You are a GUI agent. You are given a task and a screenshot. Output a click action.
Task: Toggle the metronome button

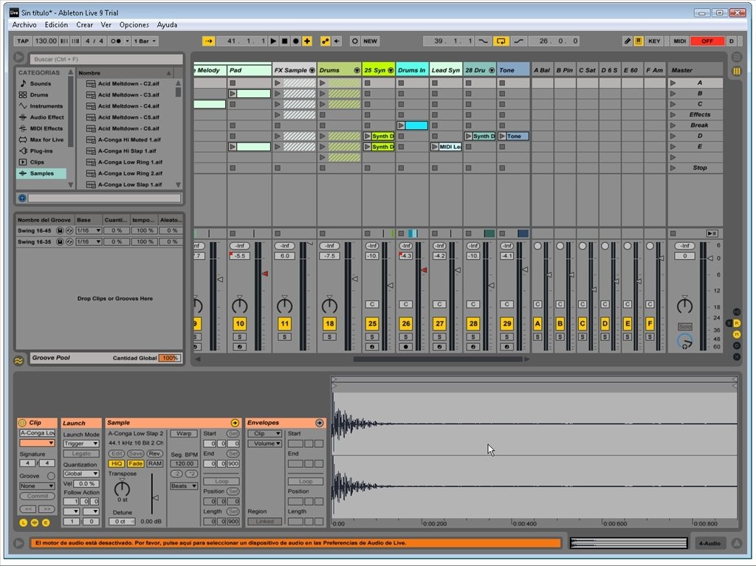coord(116,41)
